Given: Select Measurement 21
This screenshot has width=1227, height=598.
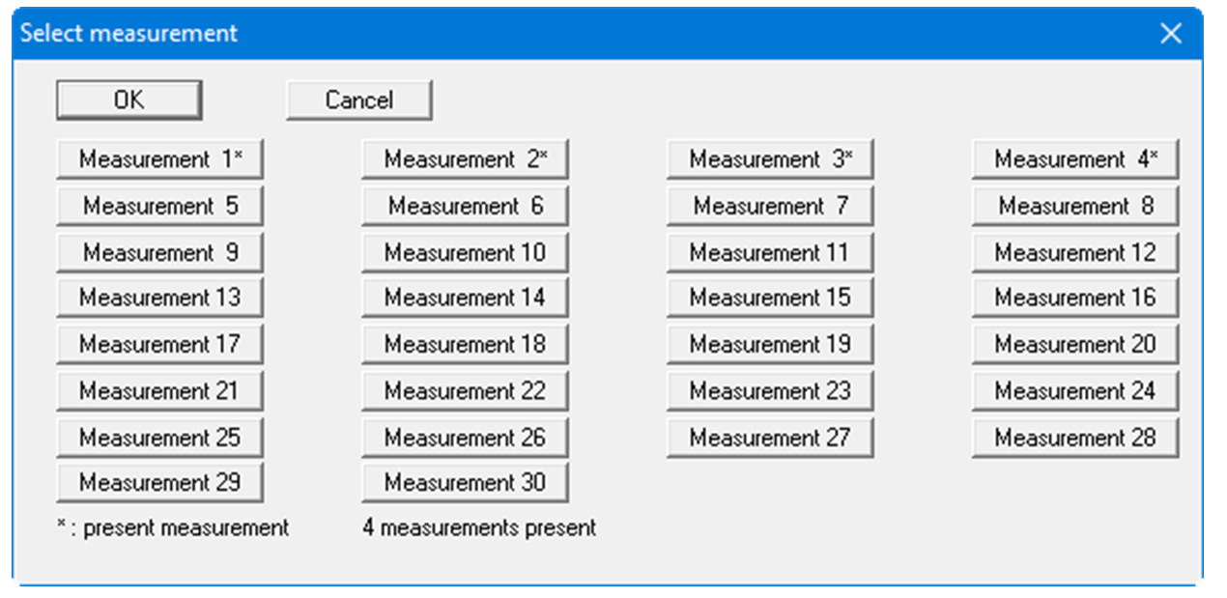Looking at the screenshot, I should click(159, 391).
